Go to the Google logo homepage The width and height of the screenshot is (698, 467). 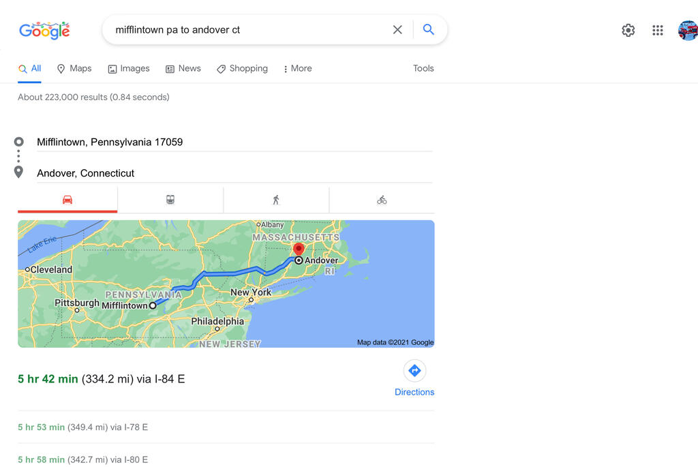pos(44,30)
